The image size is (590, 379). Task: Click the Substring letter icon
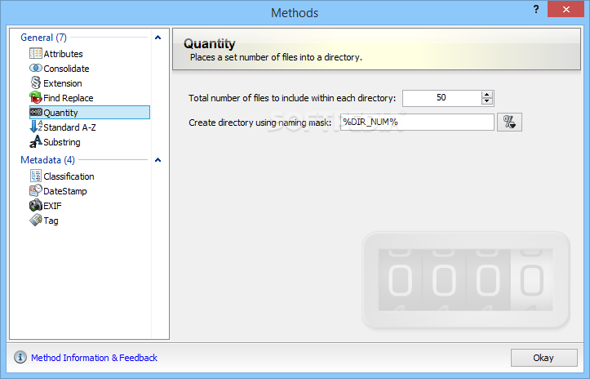point(36,141)
